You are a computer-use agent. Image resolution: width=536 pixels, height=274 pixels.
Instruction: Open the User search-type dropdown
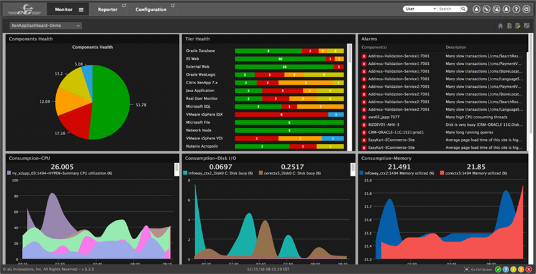coord(420,9)
